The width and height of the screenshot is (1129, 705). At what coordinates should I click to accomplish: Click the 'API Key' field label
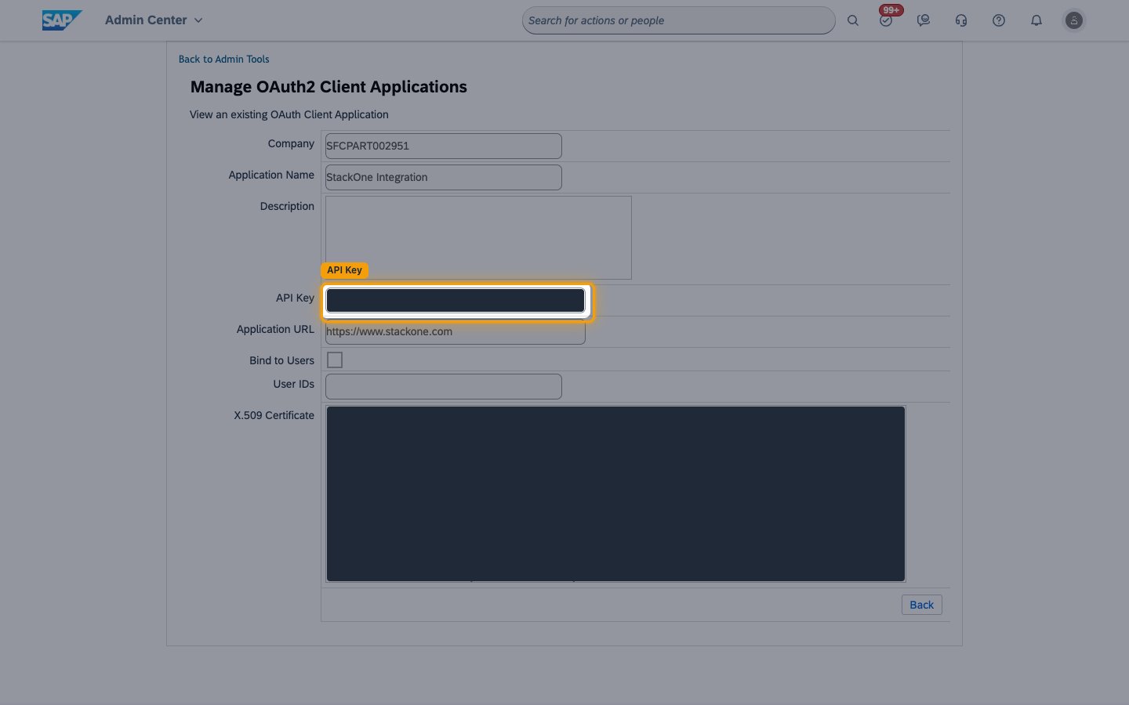(x=295, y=298)
